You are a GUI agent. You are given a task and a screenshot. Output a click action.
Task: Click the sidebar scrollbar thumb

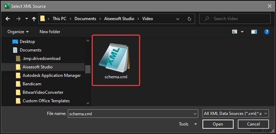pos(88,69)
